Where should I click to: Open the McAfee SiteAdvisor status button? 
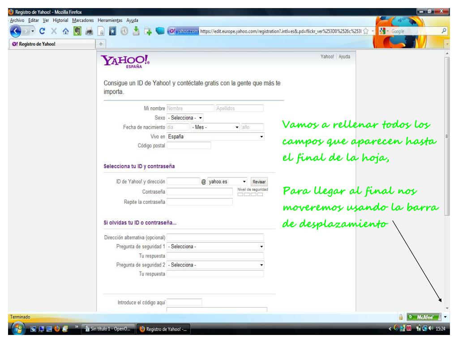pos(424,317)
